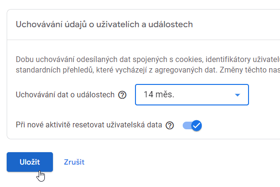Select question mark icon beside event retention label

(122, 95)
